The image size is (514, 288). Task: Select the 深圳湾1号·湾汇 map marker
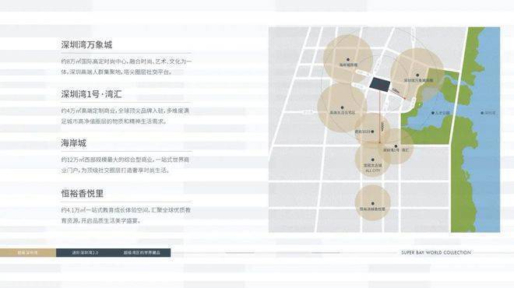pyautogui.click(x=396, y=146)
